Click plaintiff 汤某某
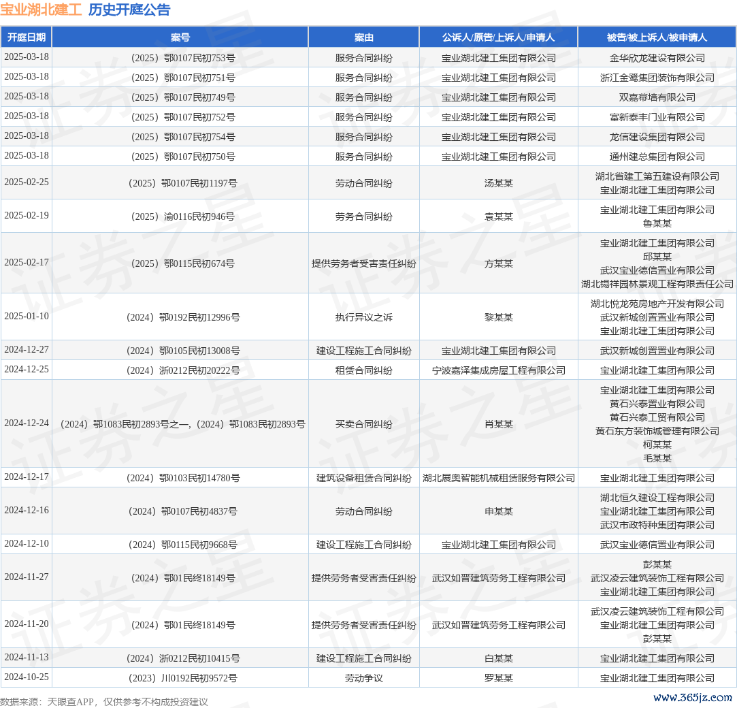 point(499,183)
